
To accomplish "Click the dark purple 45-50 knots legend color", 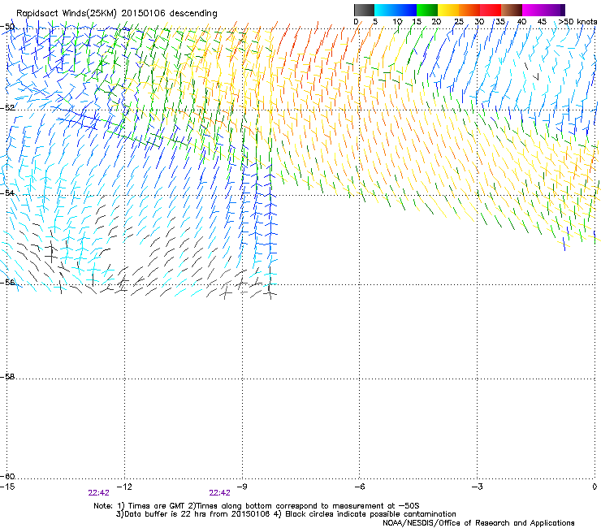I will pyautogui.click(x=554, y=10).
